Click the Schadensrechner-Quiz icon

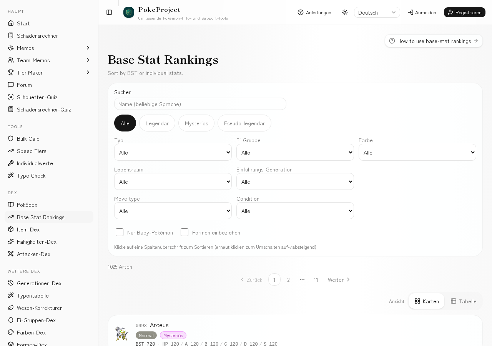(11, 109)
